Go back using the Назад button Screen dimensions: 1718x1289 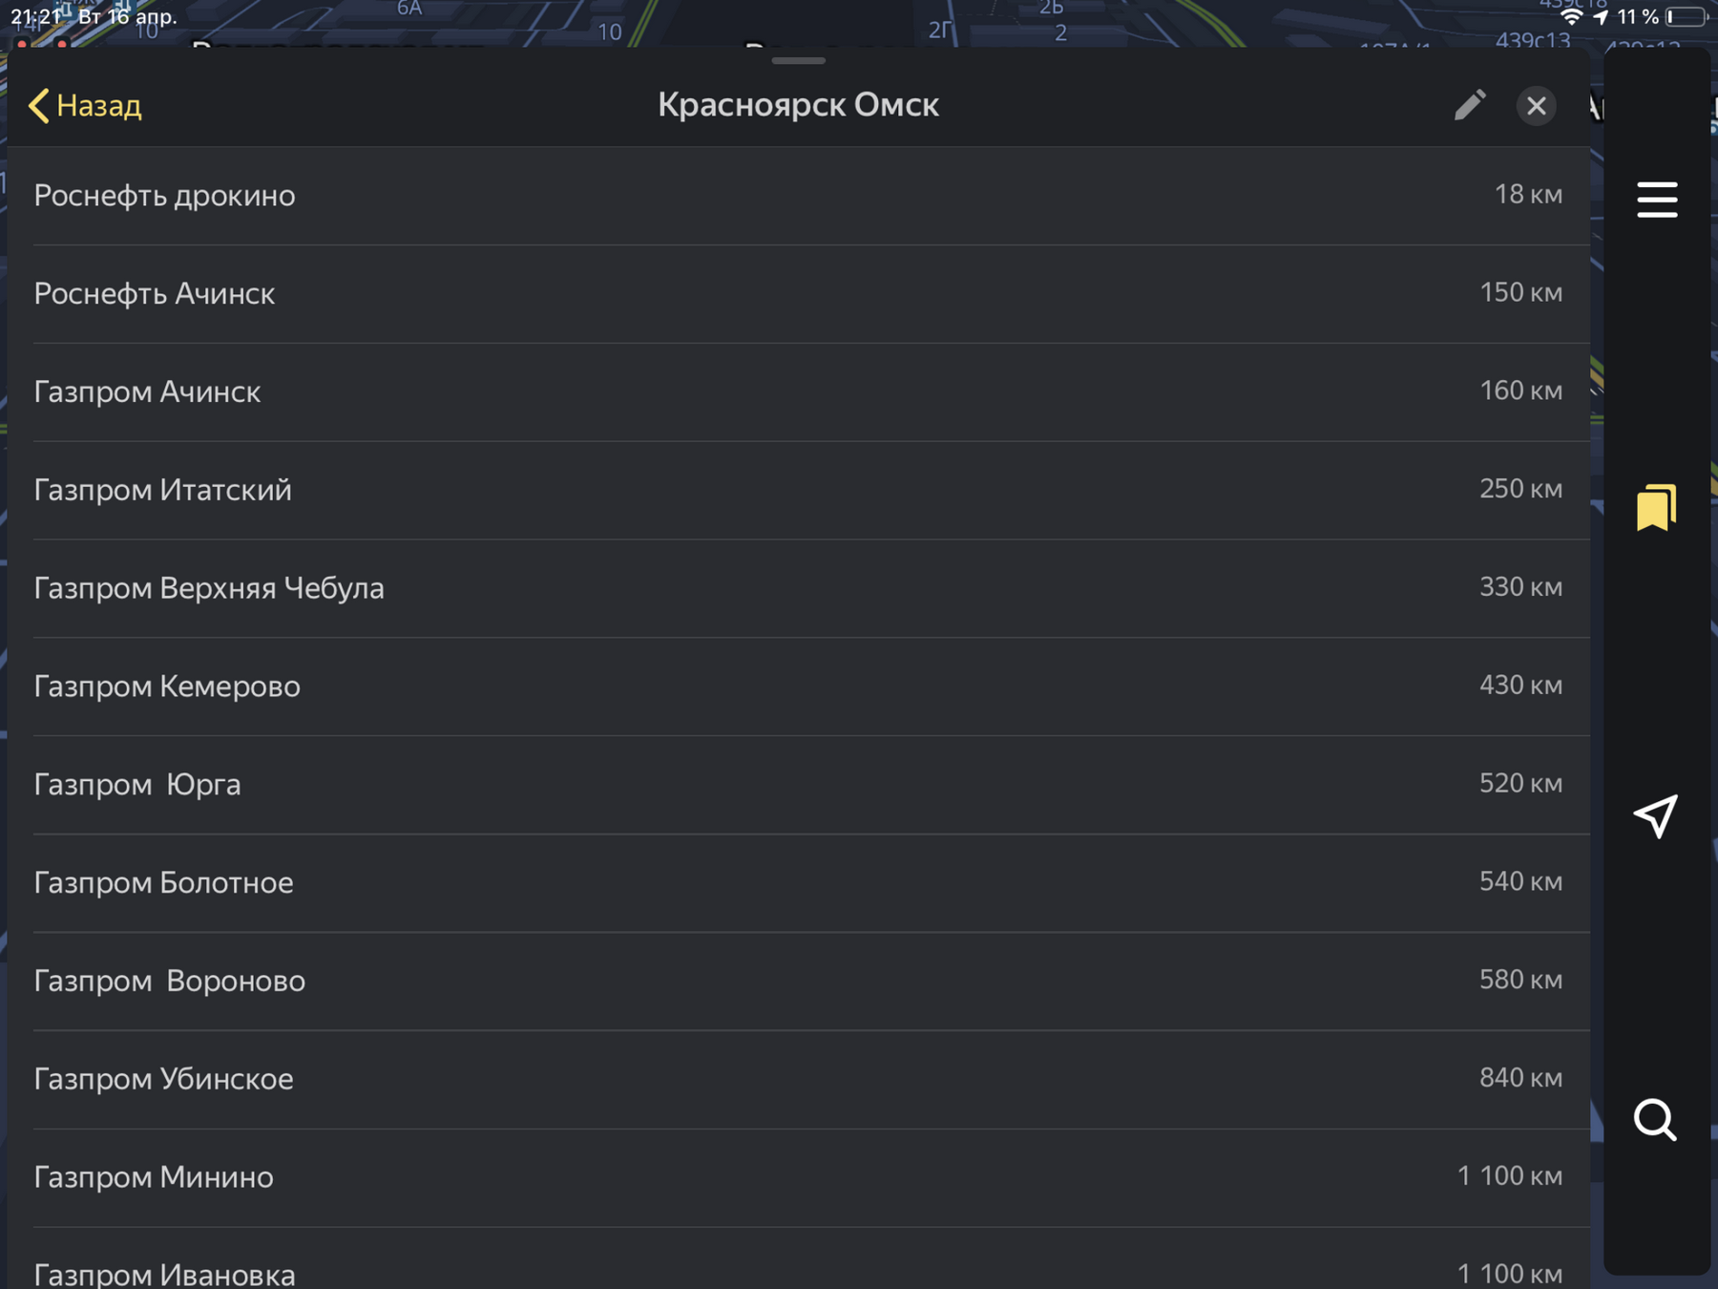pos(85,105)
